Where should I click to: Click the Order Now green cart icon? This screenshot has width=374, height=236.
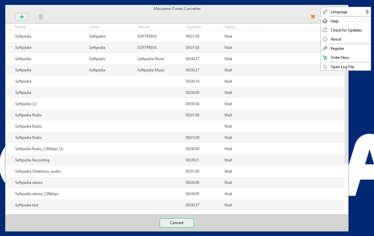[x=325, y=58]
